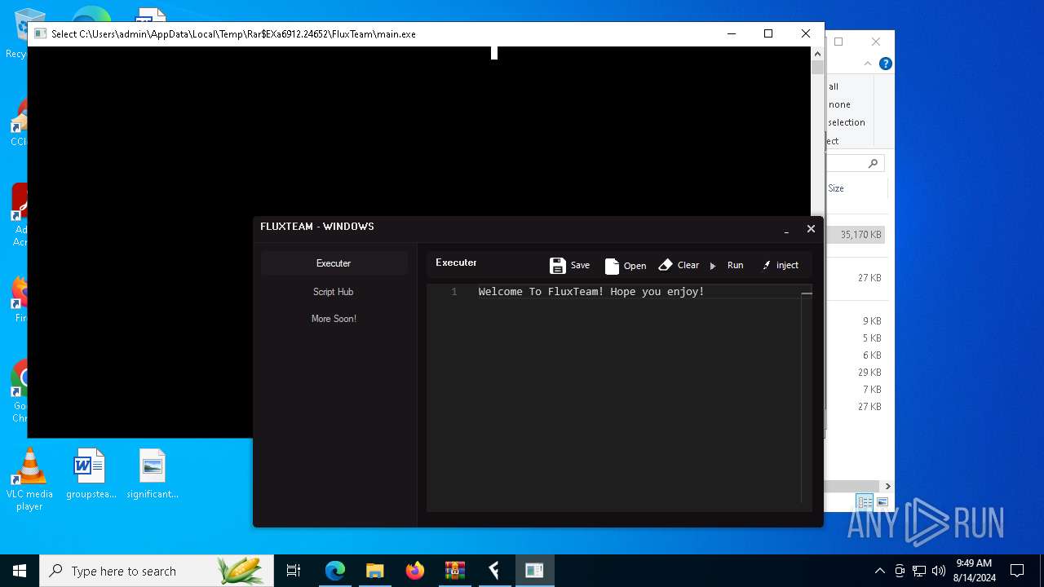Click the Save label in toolbar
1044x587 pixels.
pos(580,265)
